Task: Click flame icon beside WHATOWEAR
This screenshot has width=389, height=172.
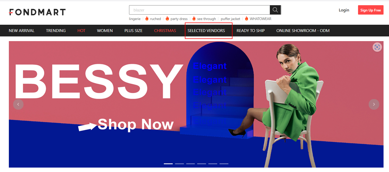Action: click(246, 19)
